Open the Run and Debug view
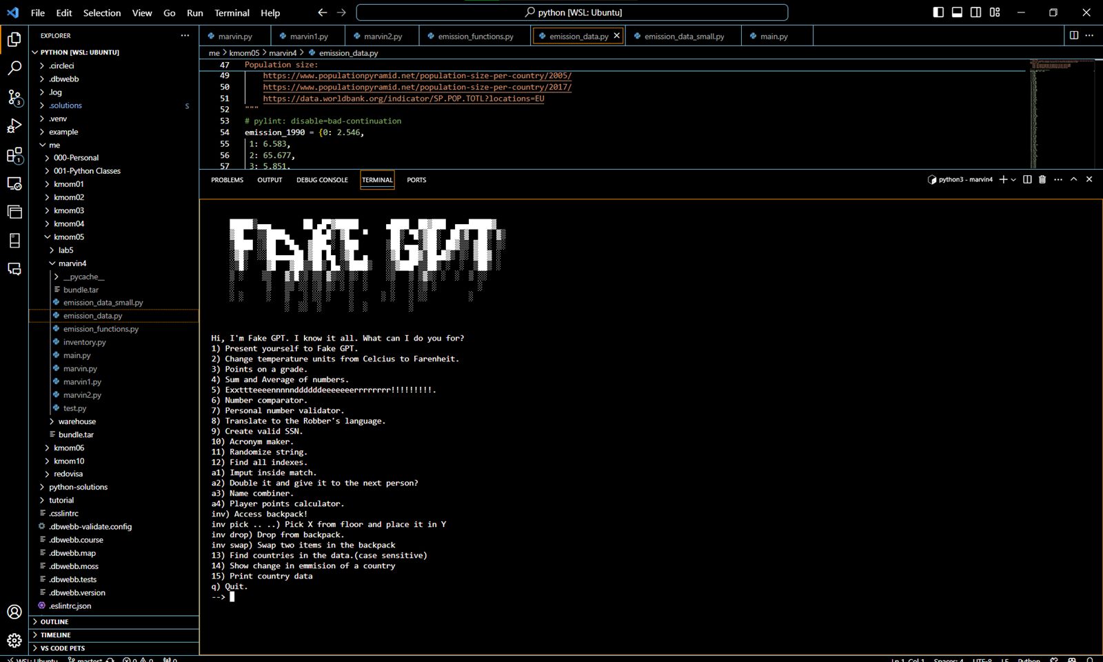 click(x=14, y=126)
